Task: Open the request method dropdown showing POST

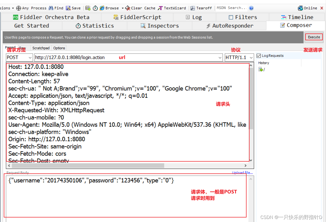Action: pyautogui.click(x=30, y=57)
